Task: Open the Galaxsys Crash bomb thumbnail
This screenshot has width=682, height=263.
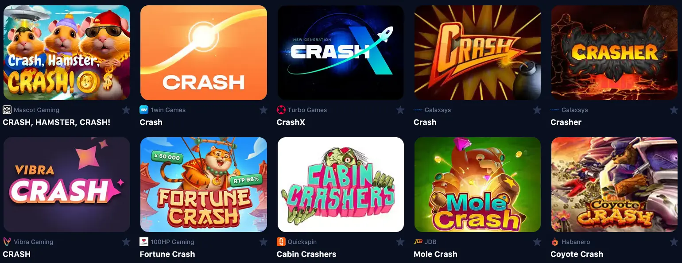Action: click(x=477, y=53)
